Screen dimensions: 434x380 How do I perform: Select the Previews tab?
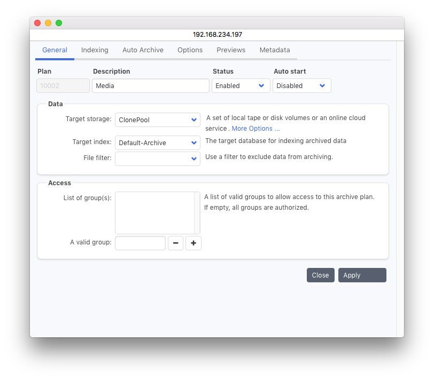click(x=231, y=50)
